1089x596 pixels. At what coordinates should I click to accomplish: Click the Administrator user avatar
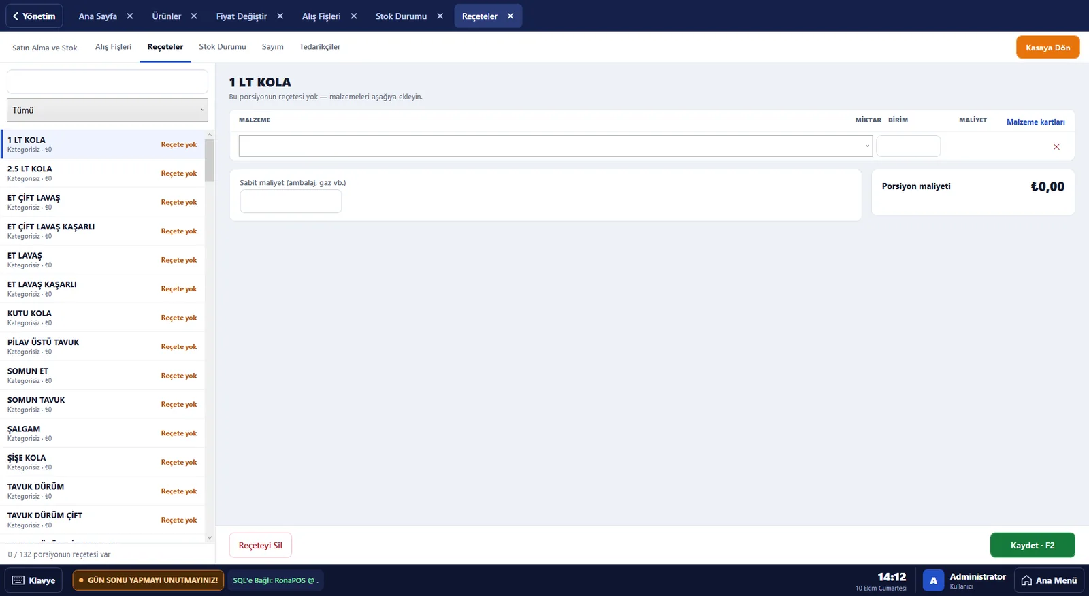click(933, 580)
